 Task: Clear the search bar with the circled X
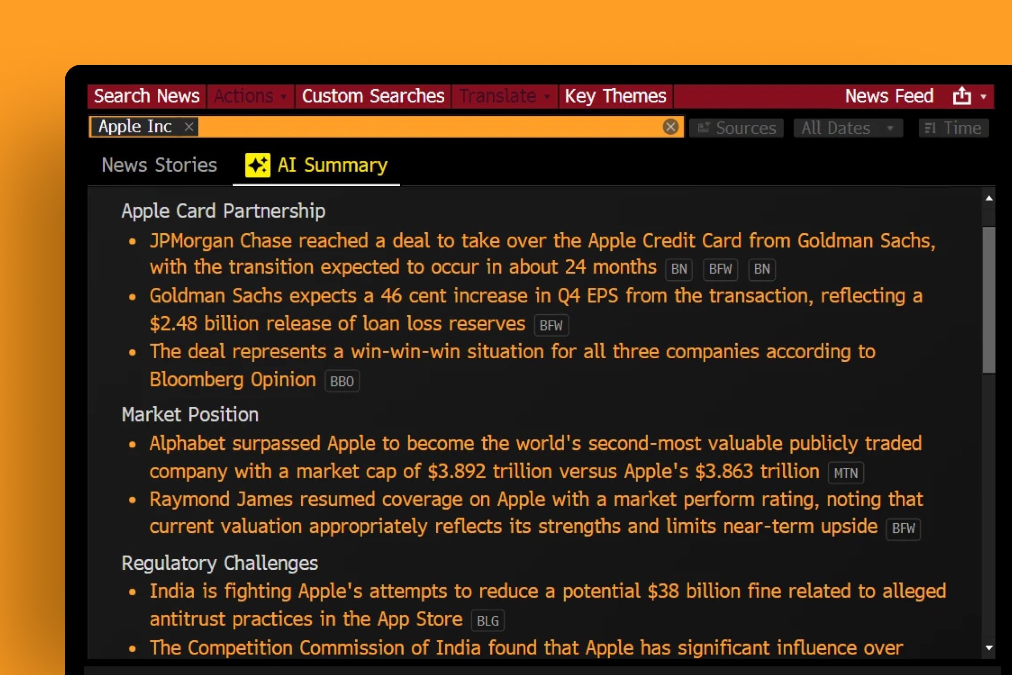pyautogui.click(x=670, y=126)
